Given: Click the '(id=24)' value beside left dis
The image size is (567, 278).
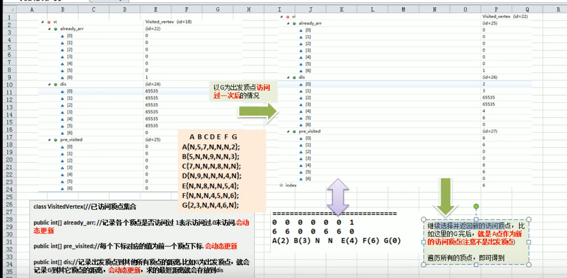Looking at the screenshot, I should click(x=153, y=84).
